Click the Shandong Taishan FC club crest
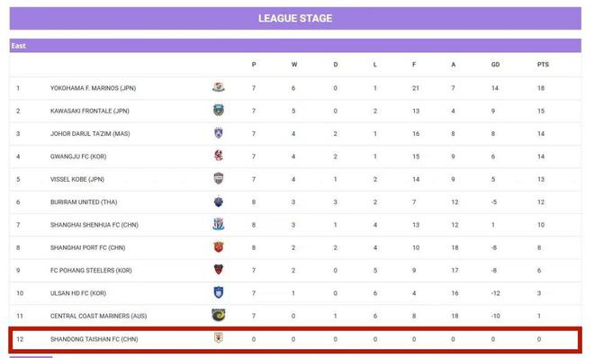 click(x=218, y=337)
